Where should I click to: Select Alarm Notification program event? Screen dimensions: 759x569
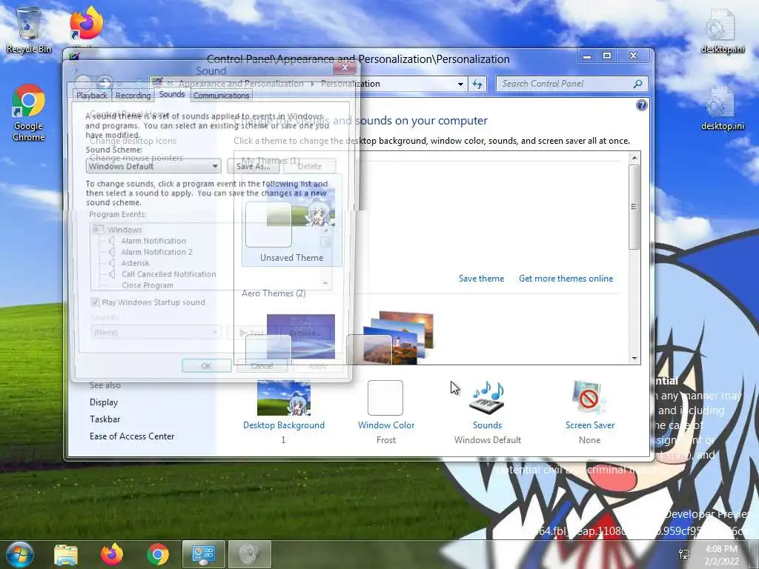(153, 241)
